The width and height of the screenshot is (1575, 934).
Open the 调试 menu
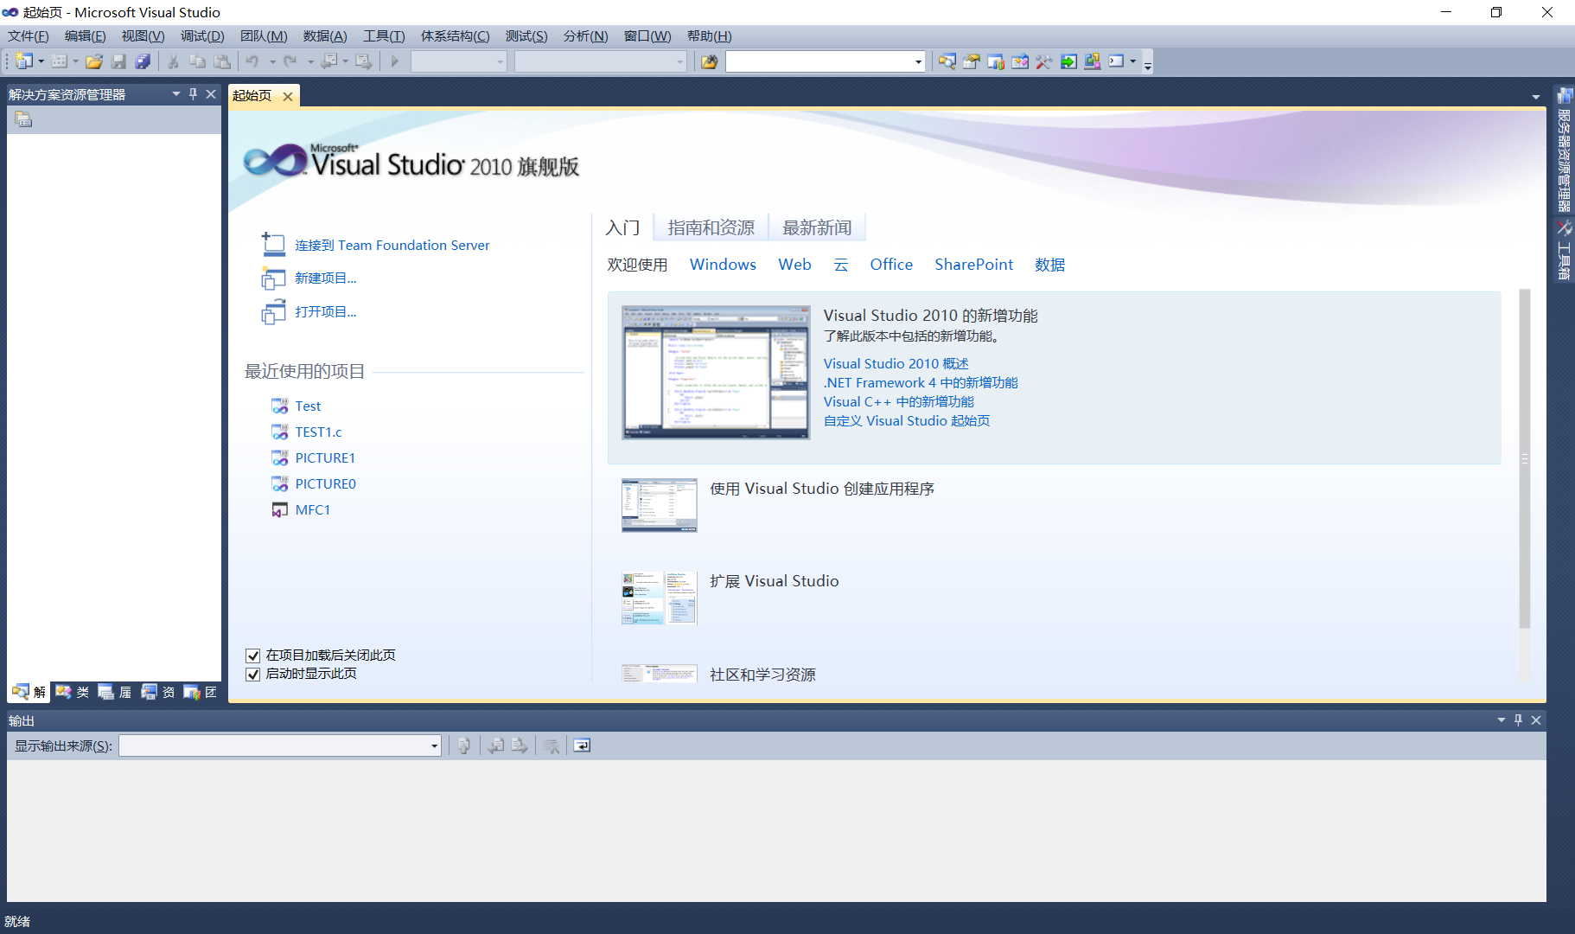coord(202,35)
